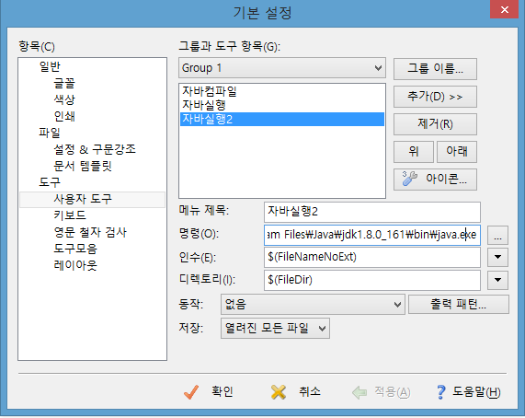Select 레이아웃 in category tree
The image size is (525, 418).
click(x=75, y=265)
